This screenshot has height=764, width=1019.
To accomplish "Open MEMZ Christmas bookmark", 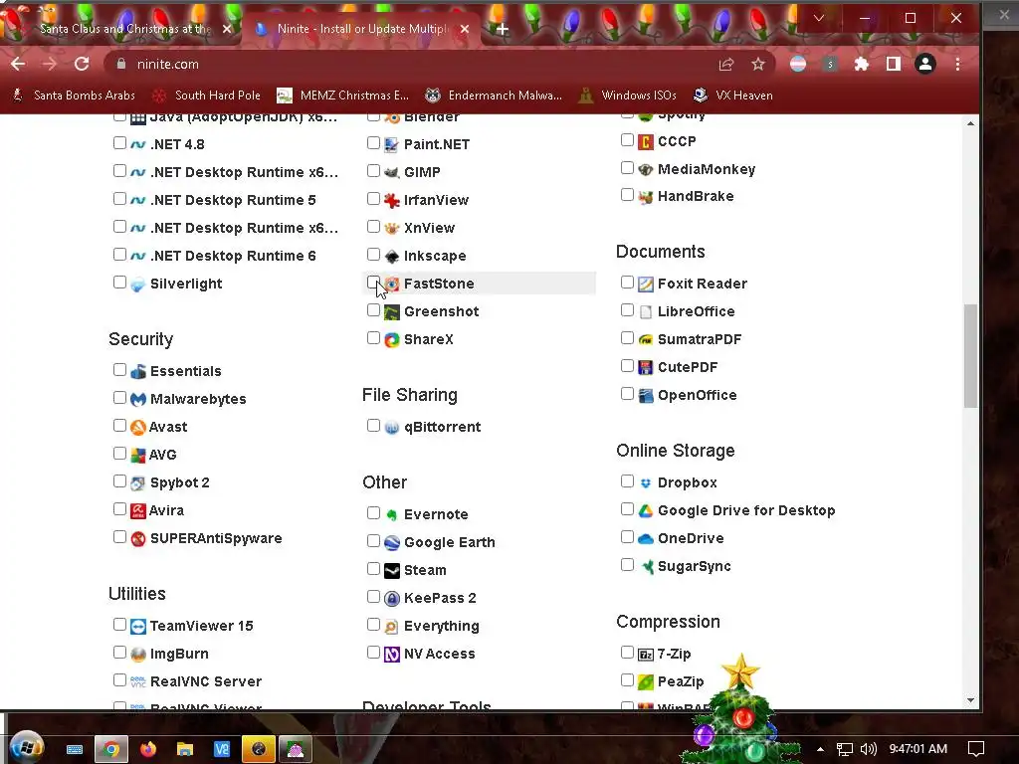I will [342, 95].
